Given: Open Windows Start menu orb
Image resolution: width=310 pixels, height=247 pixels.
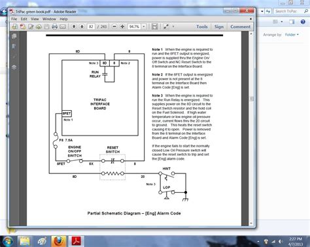Looking at the screenshot, I should [8, 241].
